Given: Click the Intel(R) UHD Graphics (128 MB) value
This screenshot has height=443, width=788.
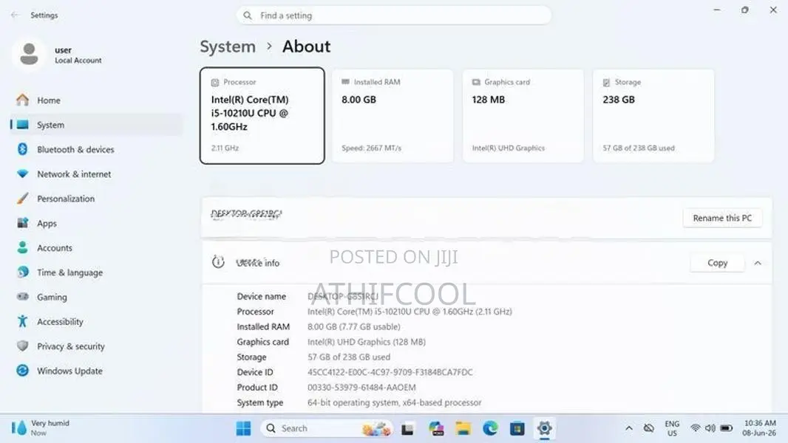Looking at the screenshot, I should point(367,342).
